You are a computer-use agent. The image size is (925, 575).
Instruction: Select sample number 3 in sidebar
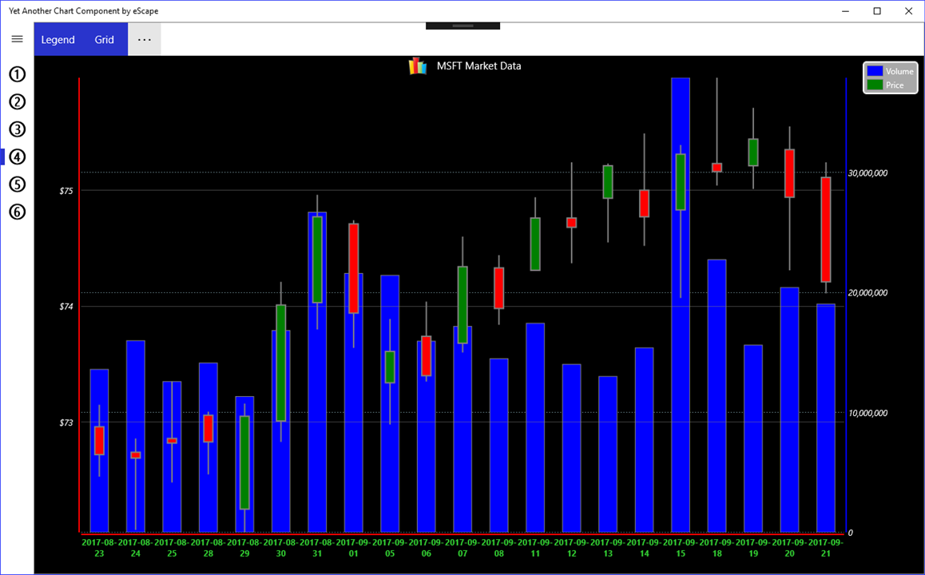18,129
